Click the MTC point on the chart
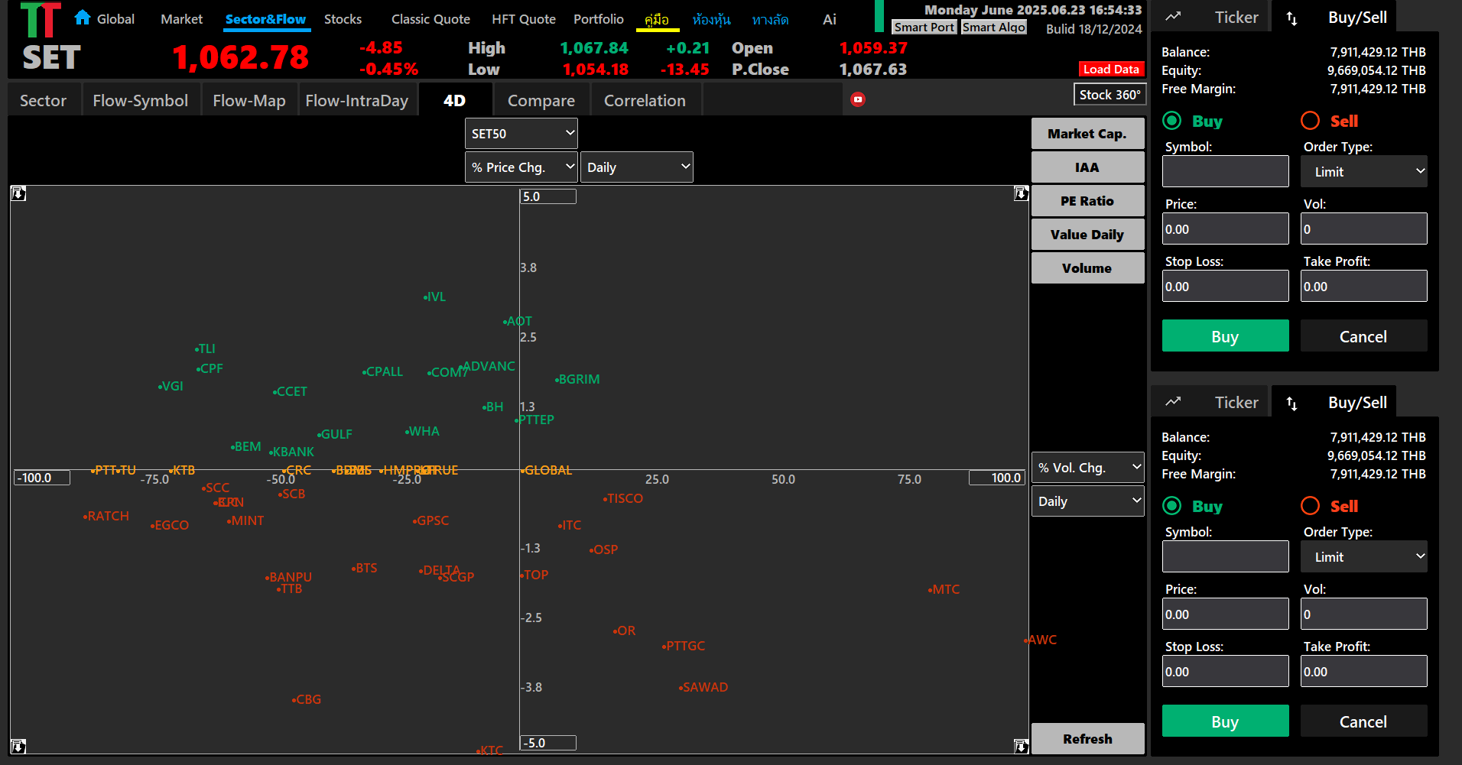This screenshot has width=1462, height=765. pos(944,589)
